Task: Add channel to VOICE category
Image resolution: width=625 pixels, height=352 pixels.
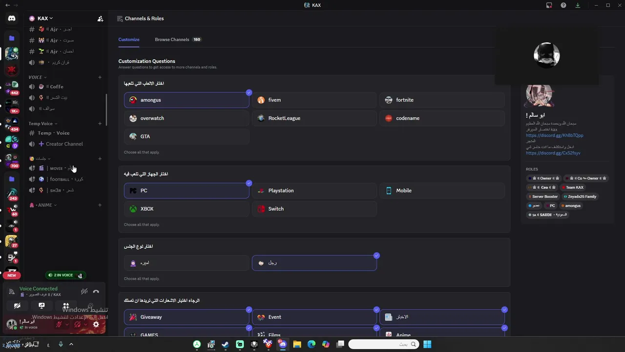Action: point(100,77)
